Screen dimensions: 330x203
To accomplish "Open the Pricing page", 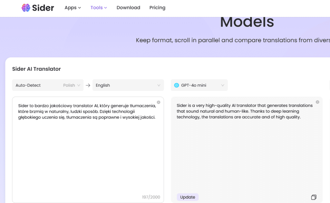I will tap(157, 8).
